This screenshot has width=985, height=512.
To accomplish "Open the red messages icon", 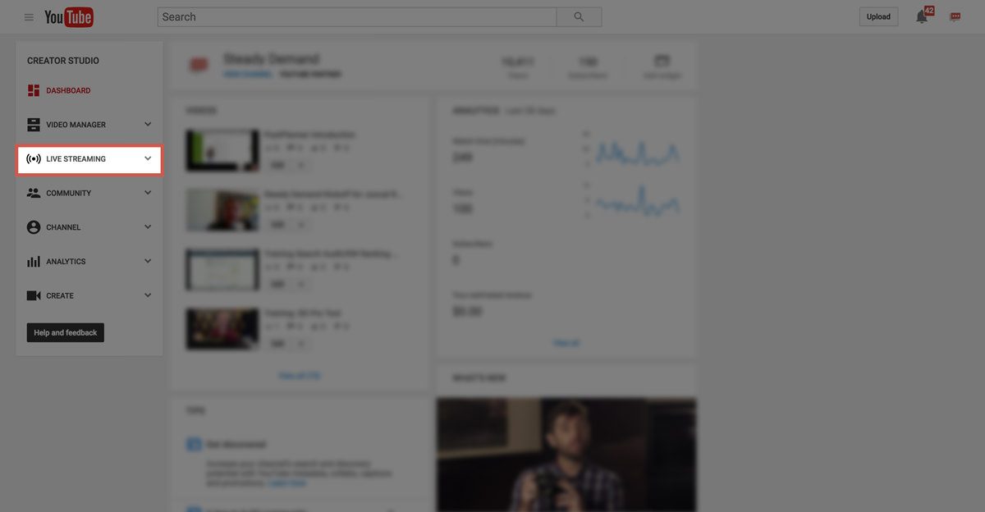I will pos(955,16).
